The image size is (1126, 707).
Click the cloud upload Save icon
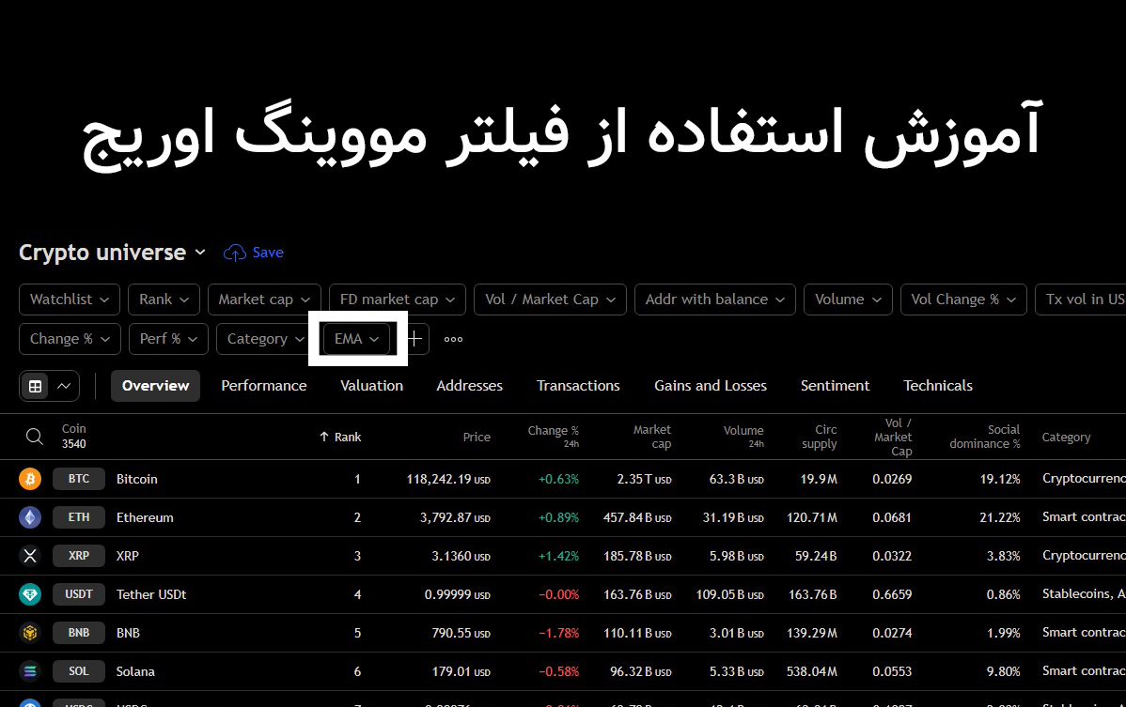(234, 252)
